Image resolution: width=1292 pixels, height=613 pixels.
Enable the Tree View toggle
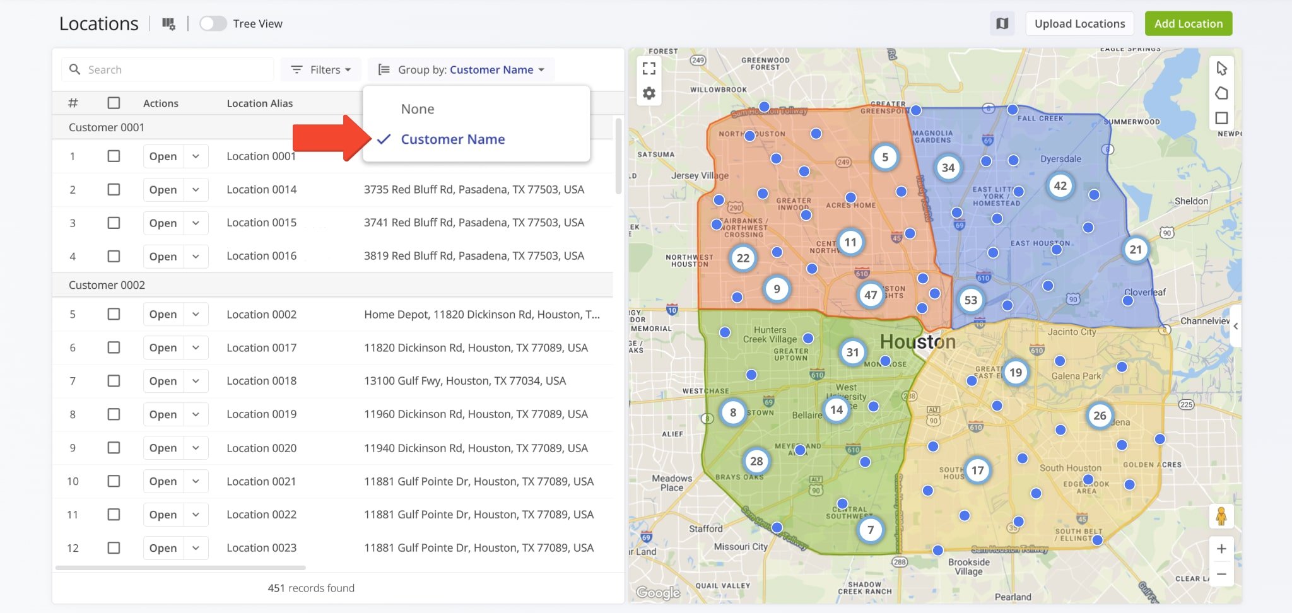(x=213, y=24)
